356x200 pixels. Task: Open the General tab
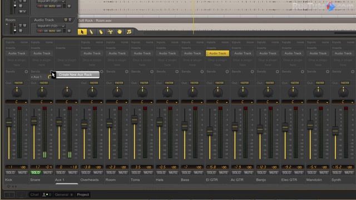click(61, 194)
